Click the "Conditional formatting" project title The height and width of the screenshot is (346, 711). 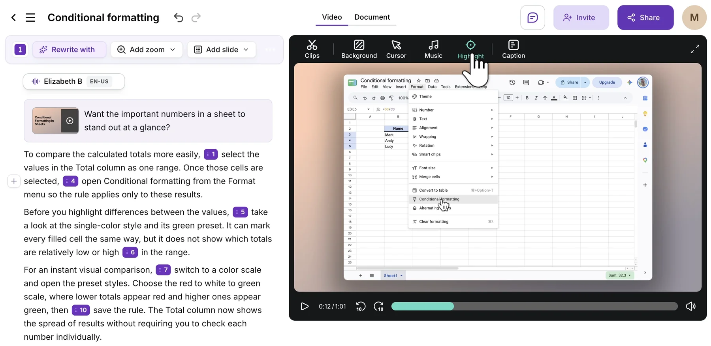click(x=103, y=18)
